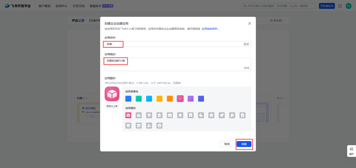This screenshot has width=356, height=168.
Task: Click the search box in the top bar
Action: (x=278, y=6)
